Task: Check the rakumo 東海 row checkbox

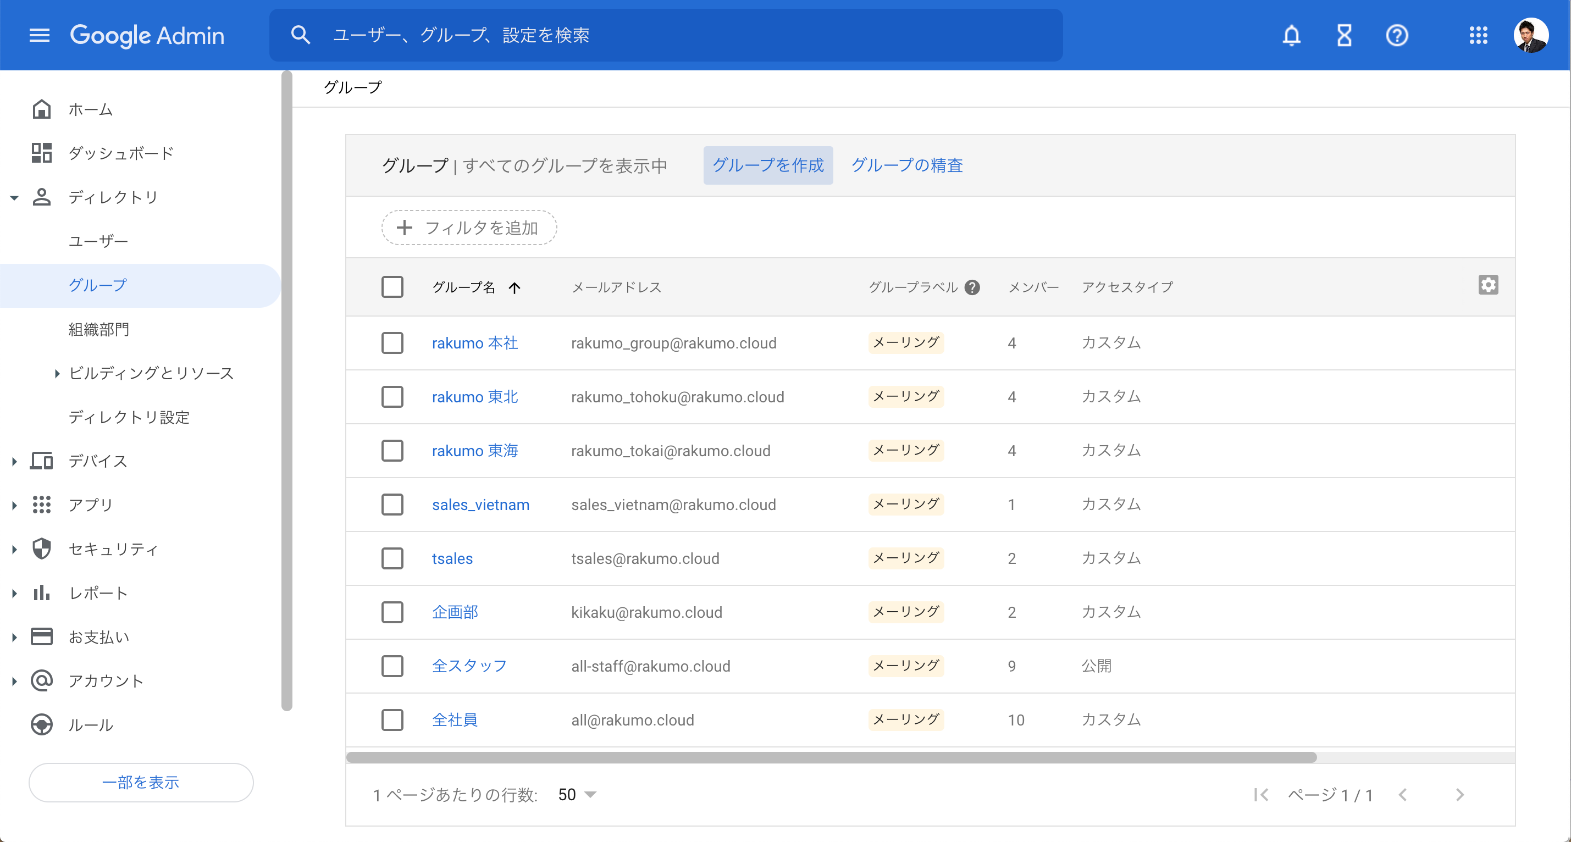Action: tap(392, 451)
